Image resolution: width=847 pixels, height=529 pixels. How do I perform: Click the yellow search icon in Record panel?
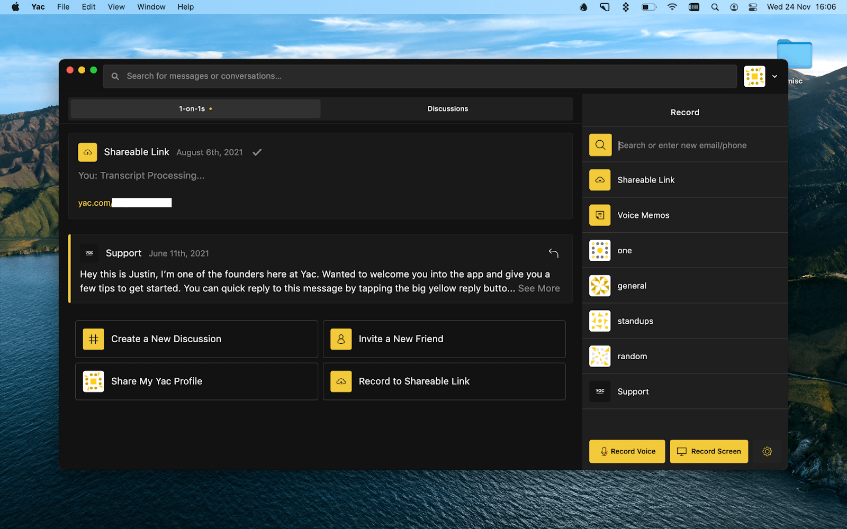(x=600, y=145)
